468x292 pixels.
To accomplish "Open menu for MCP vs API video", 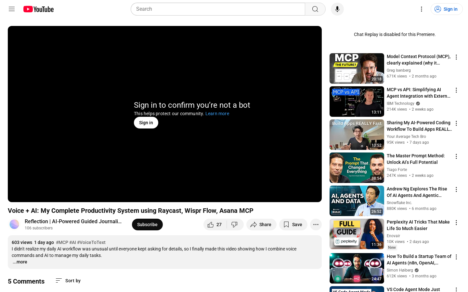I will (456, 90).
